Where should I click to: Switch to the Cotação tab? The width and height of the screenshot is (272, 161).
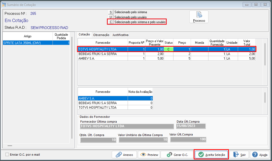tap(84, 34)
